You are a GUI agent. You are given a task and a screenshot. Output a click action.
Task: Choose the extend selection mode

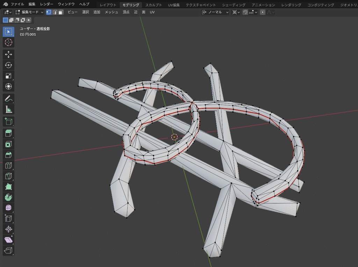[11, 20]
